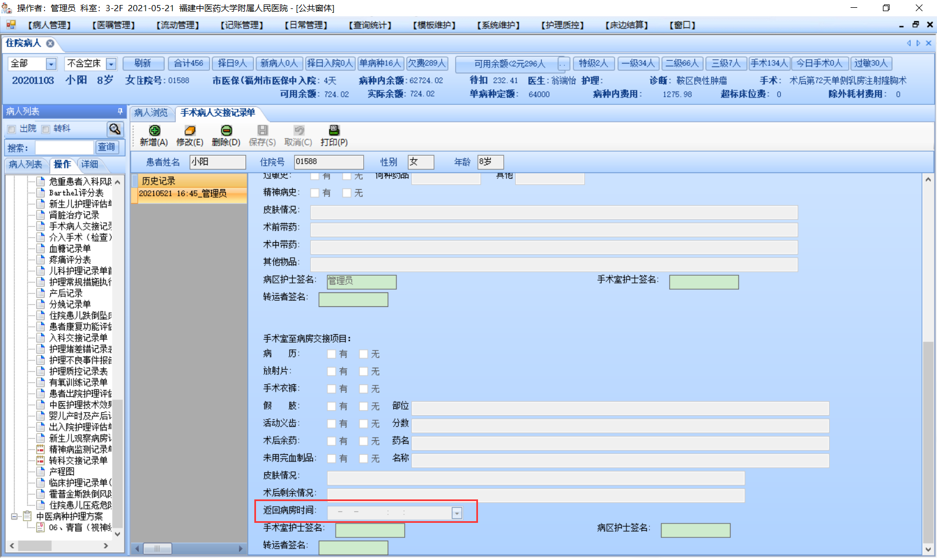The height and width of the screenshot is (558, 937).
Task: Click the 删除(D) delete icon
Action: pos(226,131)
